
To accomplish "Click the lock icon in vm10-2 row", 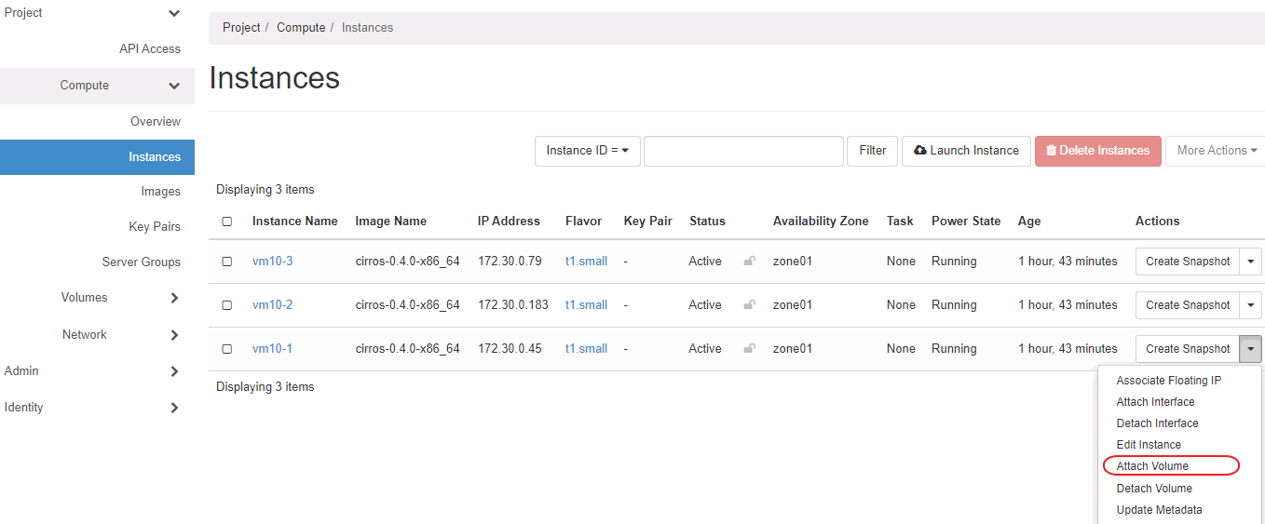I will pyautogui.click(x=749, y=305).
